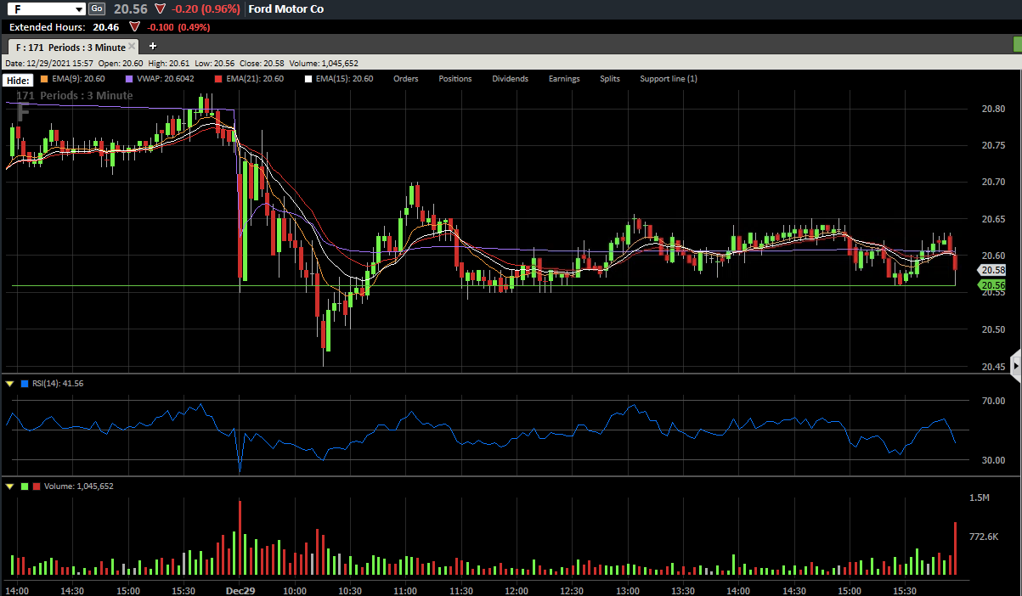
Task: Toggle the purple VWAP indicator swatch
Action: pos(129,79)
